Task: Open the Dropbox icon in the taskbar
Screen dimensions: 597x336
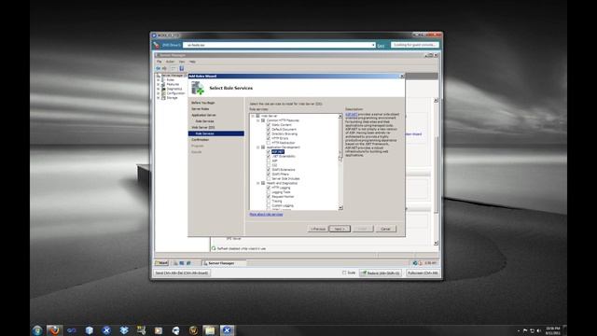Action: click(124, 330)
